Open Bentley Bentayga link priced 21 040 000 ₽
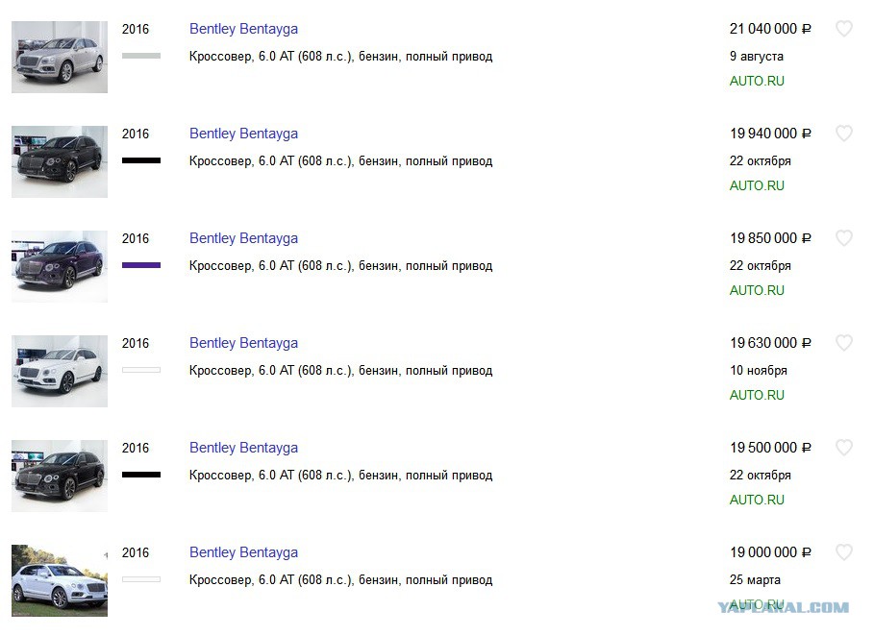The width and height of the screenshot is (874, 636). pos(243,29)
